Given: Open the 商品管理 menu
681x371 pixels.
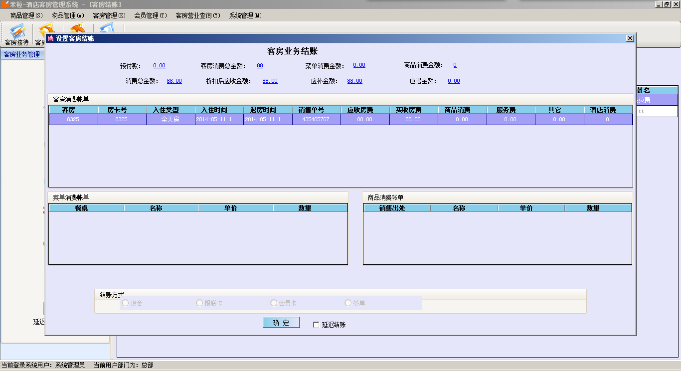Looking at the screenshot, I should click(x=26, y=15).
